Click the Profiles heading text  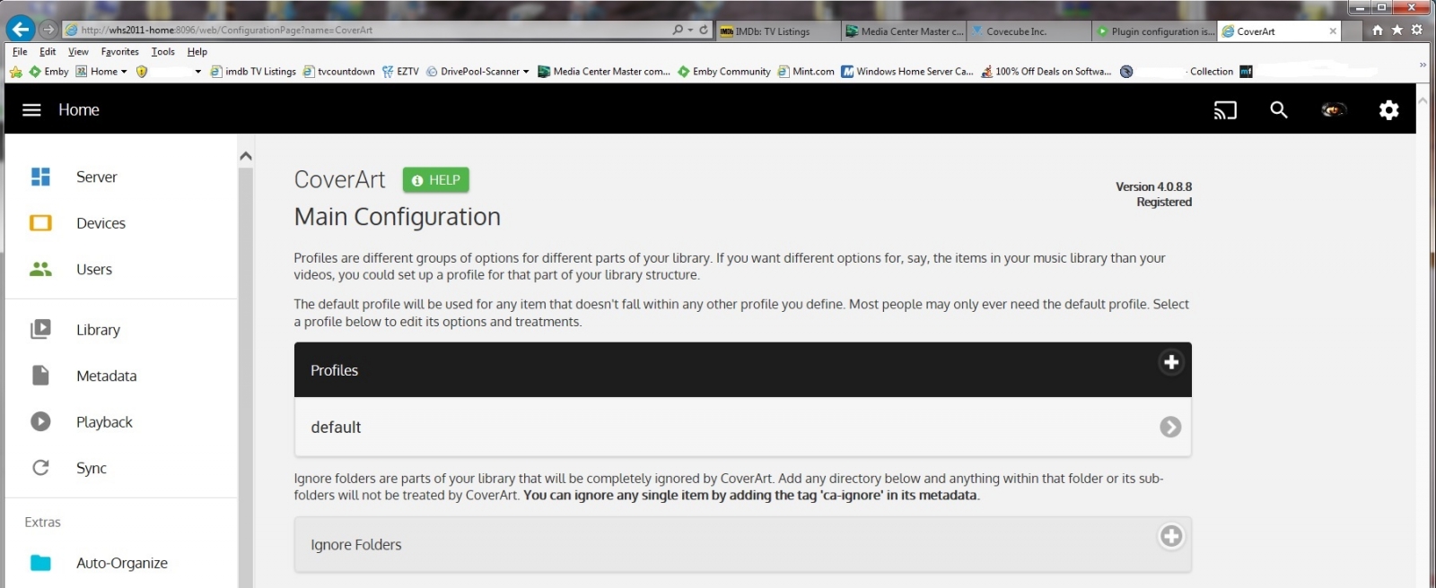click(x=334, y=370)
